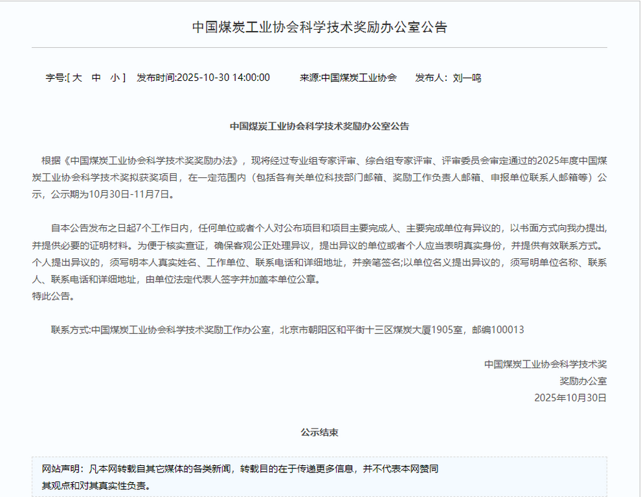This screenshot has width=641, height=497.
Task: Set font size to small (小)
Action: 115,78
